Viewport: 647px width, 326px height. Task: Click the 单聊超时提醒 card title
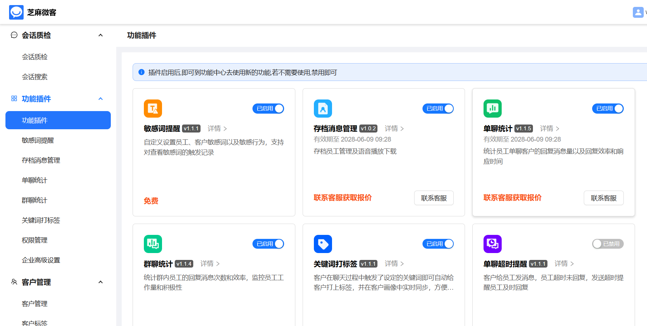click(x=505, y=264)
